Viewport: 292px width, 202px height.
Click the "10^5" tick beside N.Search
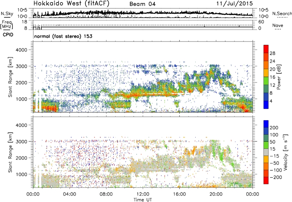(x=263, y=10)
